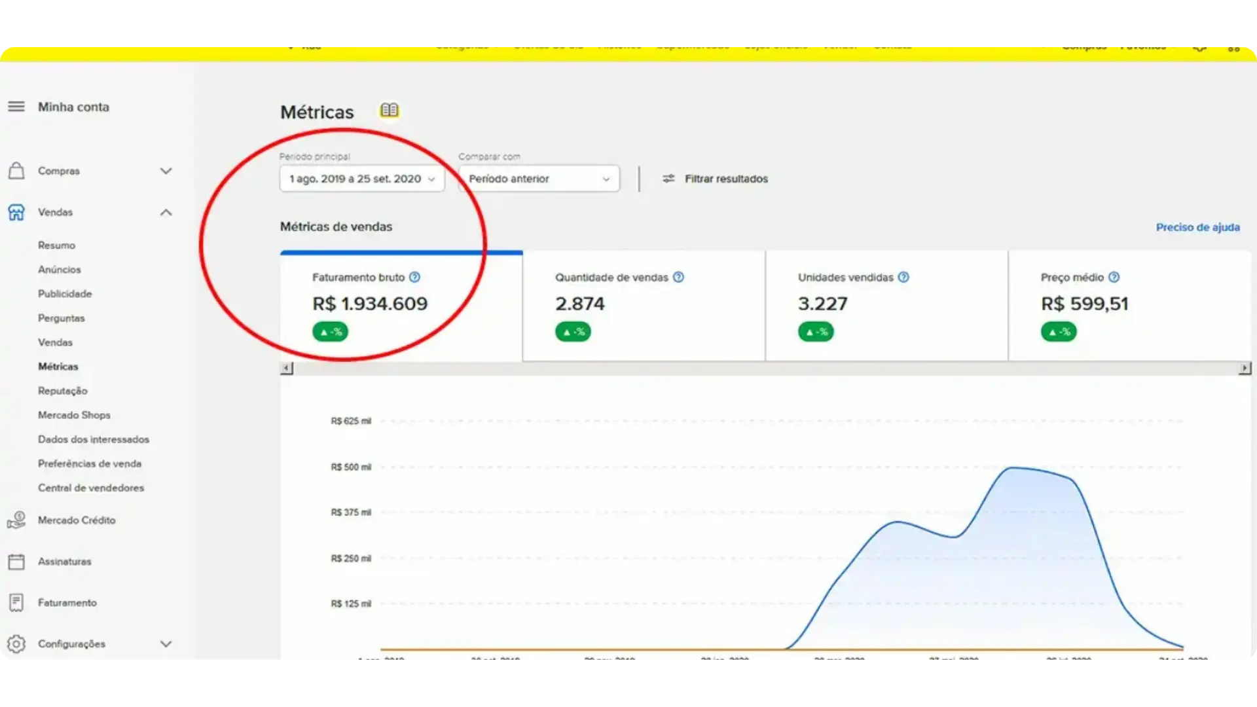Image resolution: width=1257 pixels, height=707 pixels.
Task: Click the Vendas store icon
Action: point(16,212)
